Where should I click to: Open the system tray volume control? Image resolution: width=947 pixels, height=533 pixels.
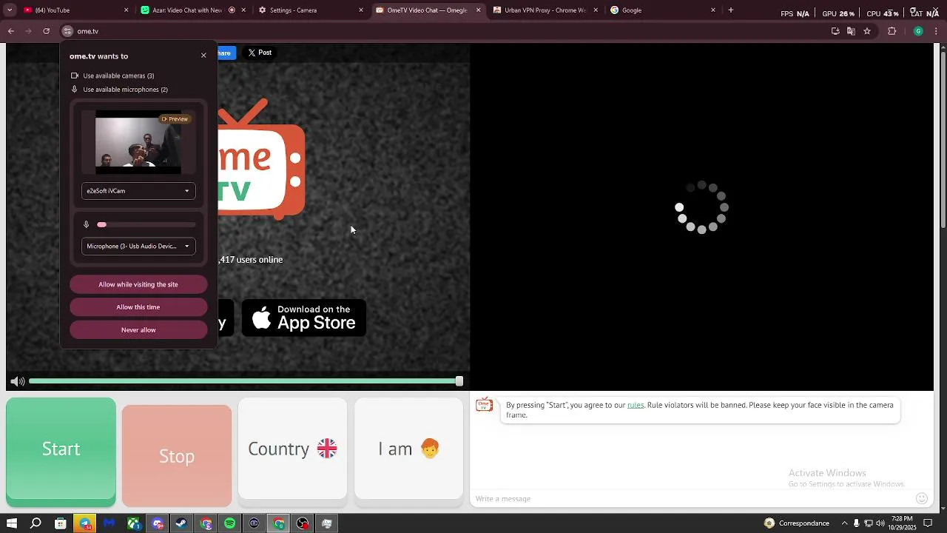click(x=880, y=523)
